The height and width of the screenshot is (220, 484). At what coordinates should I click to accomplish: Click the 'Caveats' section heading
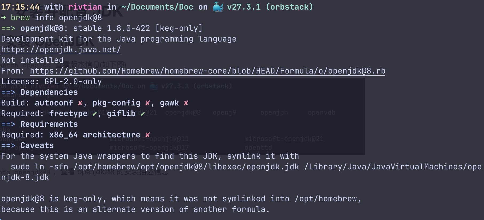(37, 145)
